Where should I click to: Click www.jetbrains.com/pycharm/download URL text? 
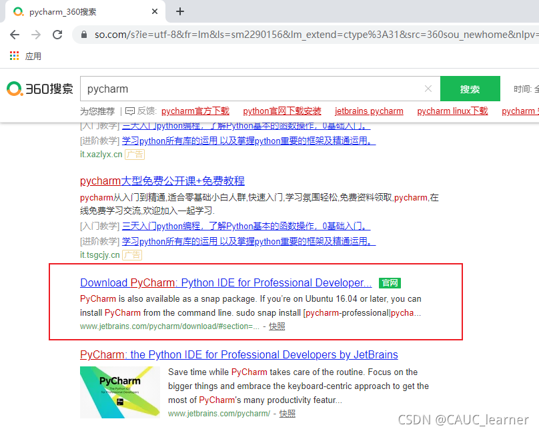tap(170, 326)
